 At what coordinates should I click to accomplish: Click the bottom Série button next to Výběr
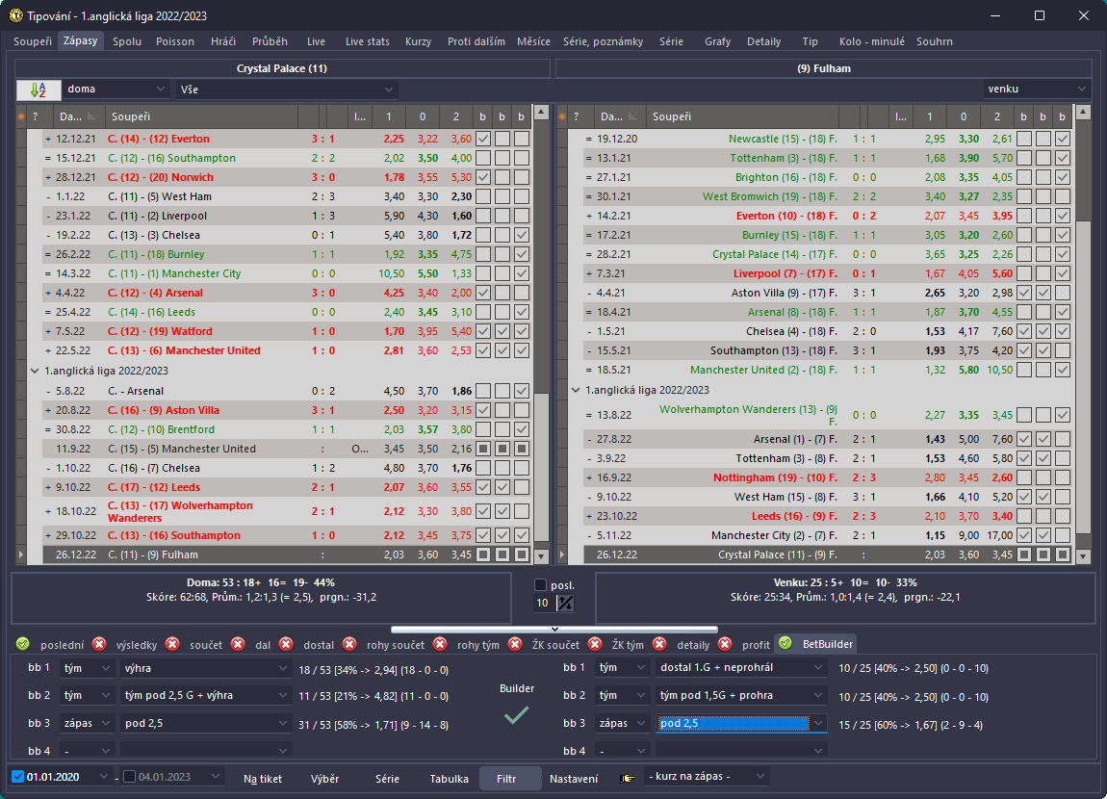387,779
